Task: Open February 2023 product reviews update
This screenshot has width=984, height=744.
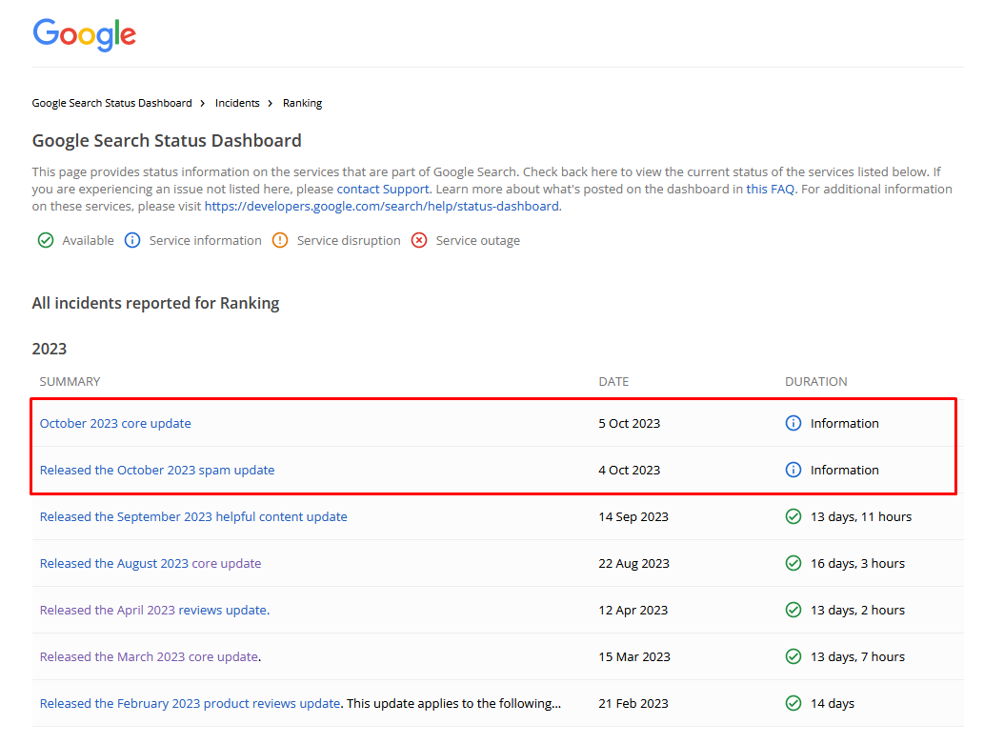Action: pyautogui.click(x=191, y=703)
